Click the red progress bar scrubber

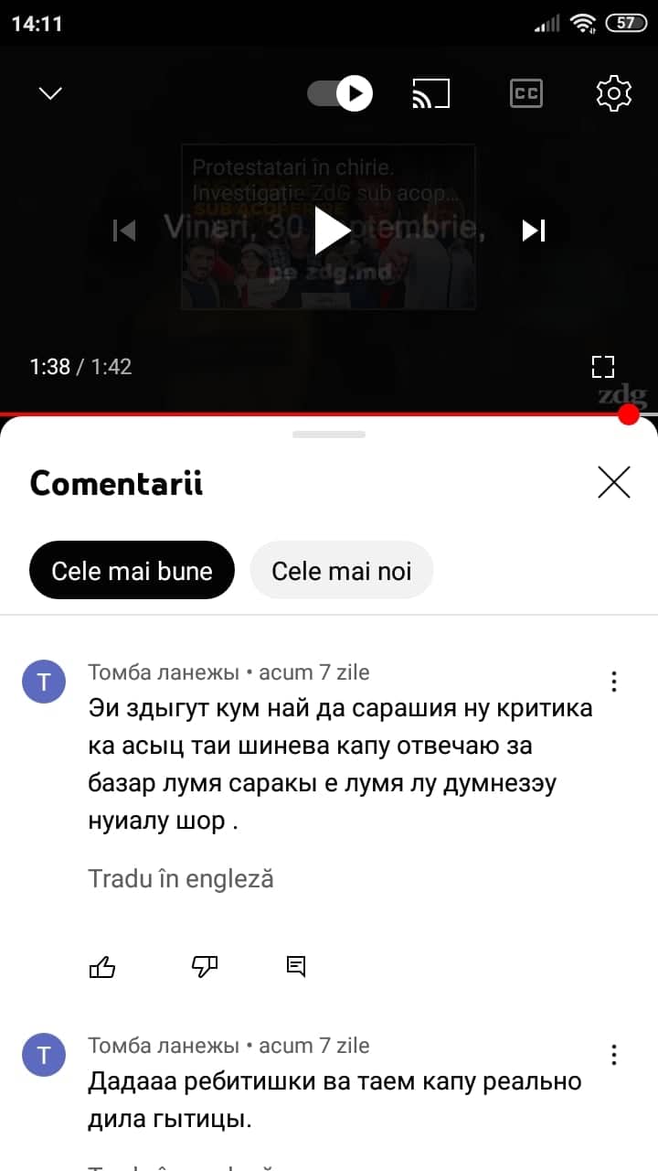629,414
